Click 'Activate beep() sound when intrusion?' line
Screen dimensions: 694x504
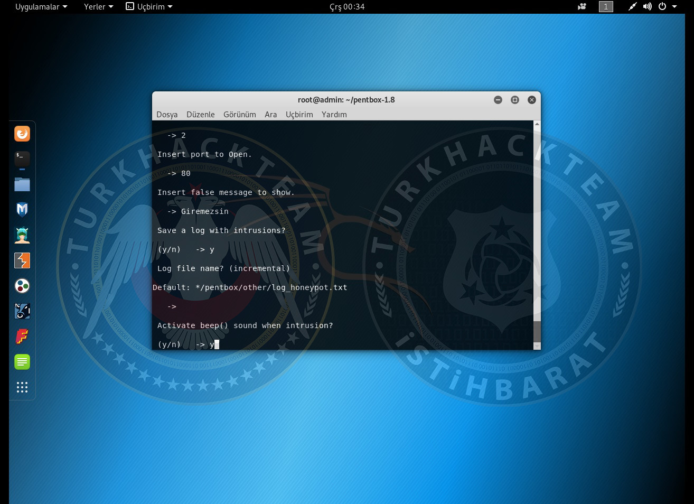pyautogui.click(x=245, y=325)
